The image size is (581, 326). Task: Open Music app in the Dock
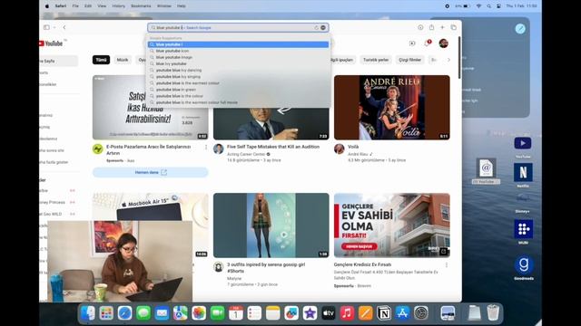[x=347, y=313]
